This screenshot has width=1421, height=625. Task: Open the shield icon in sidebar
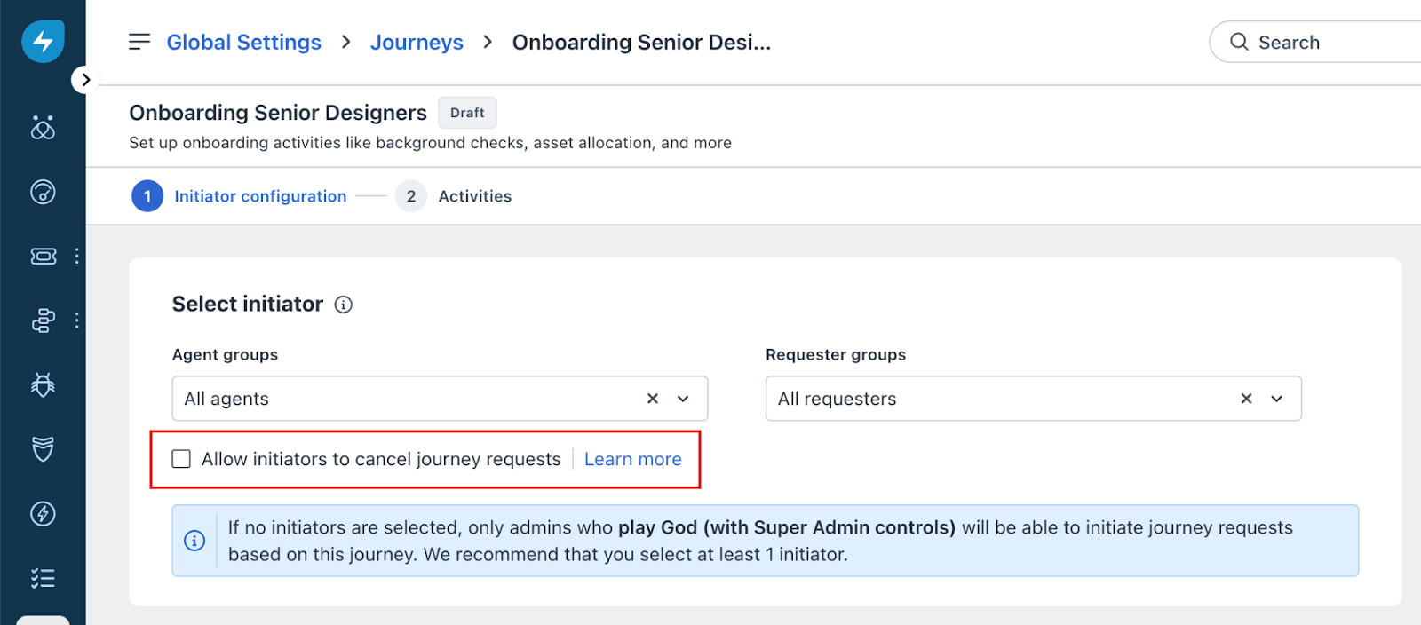coord(43,449)
